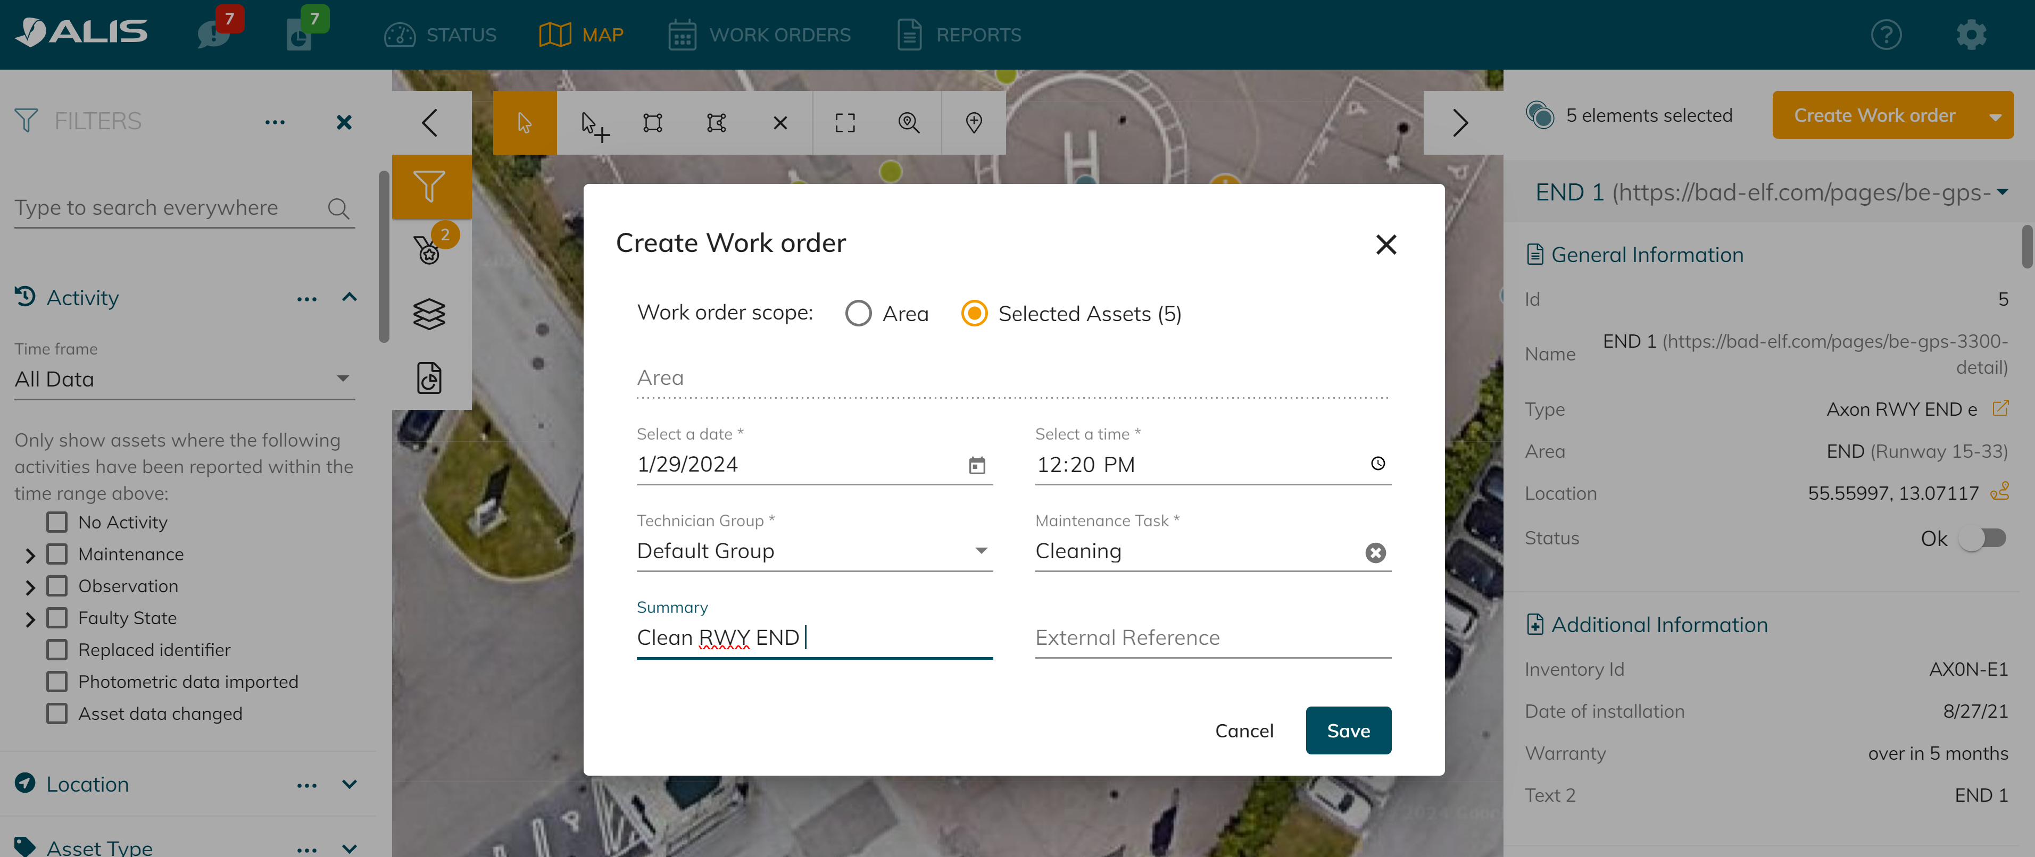Click the zoom search map tool
This screenshot has height=857, width=2035.
click(909, 122)
